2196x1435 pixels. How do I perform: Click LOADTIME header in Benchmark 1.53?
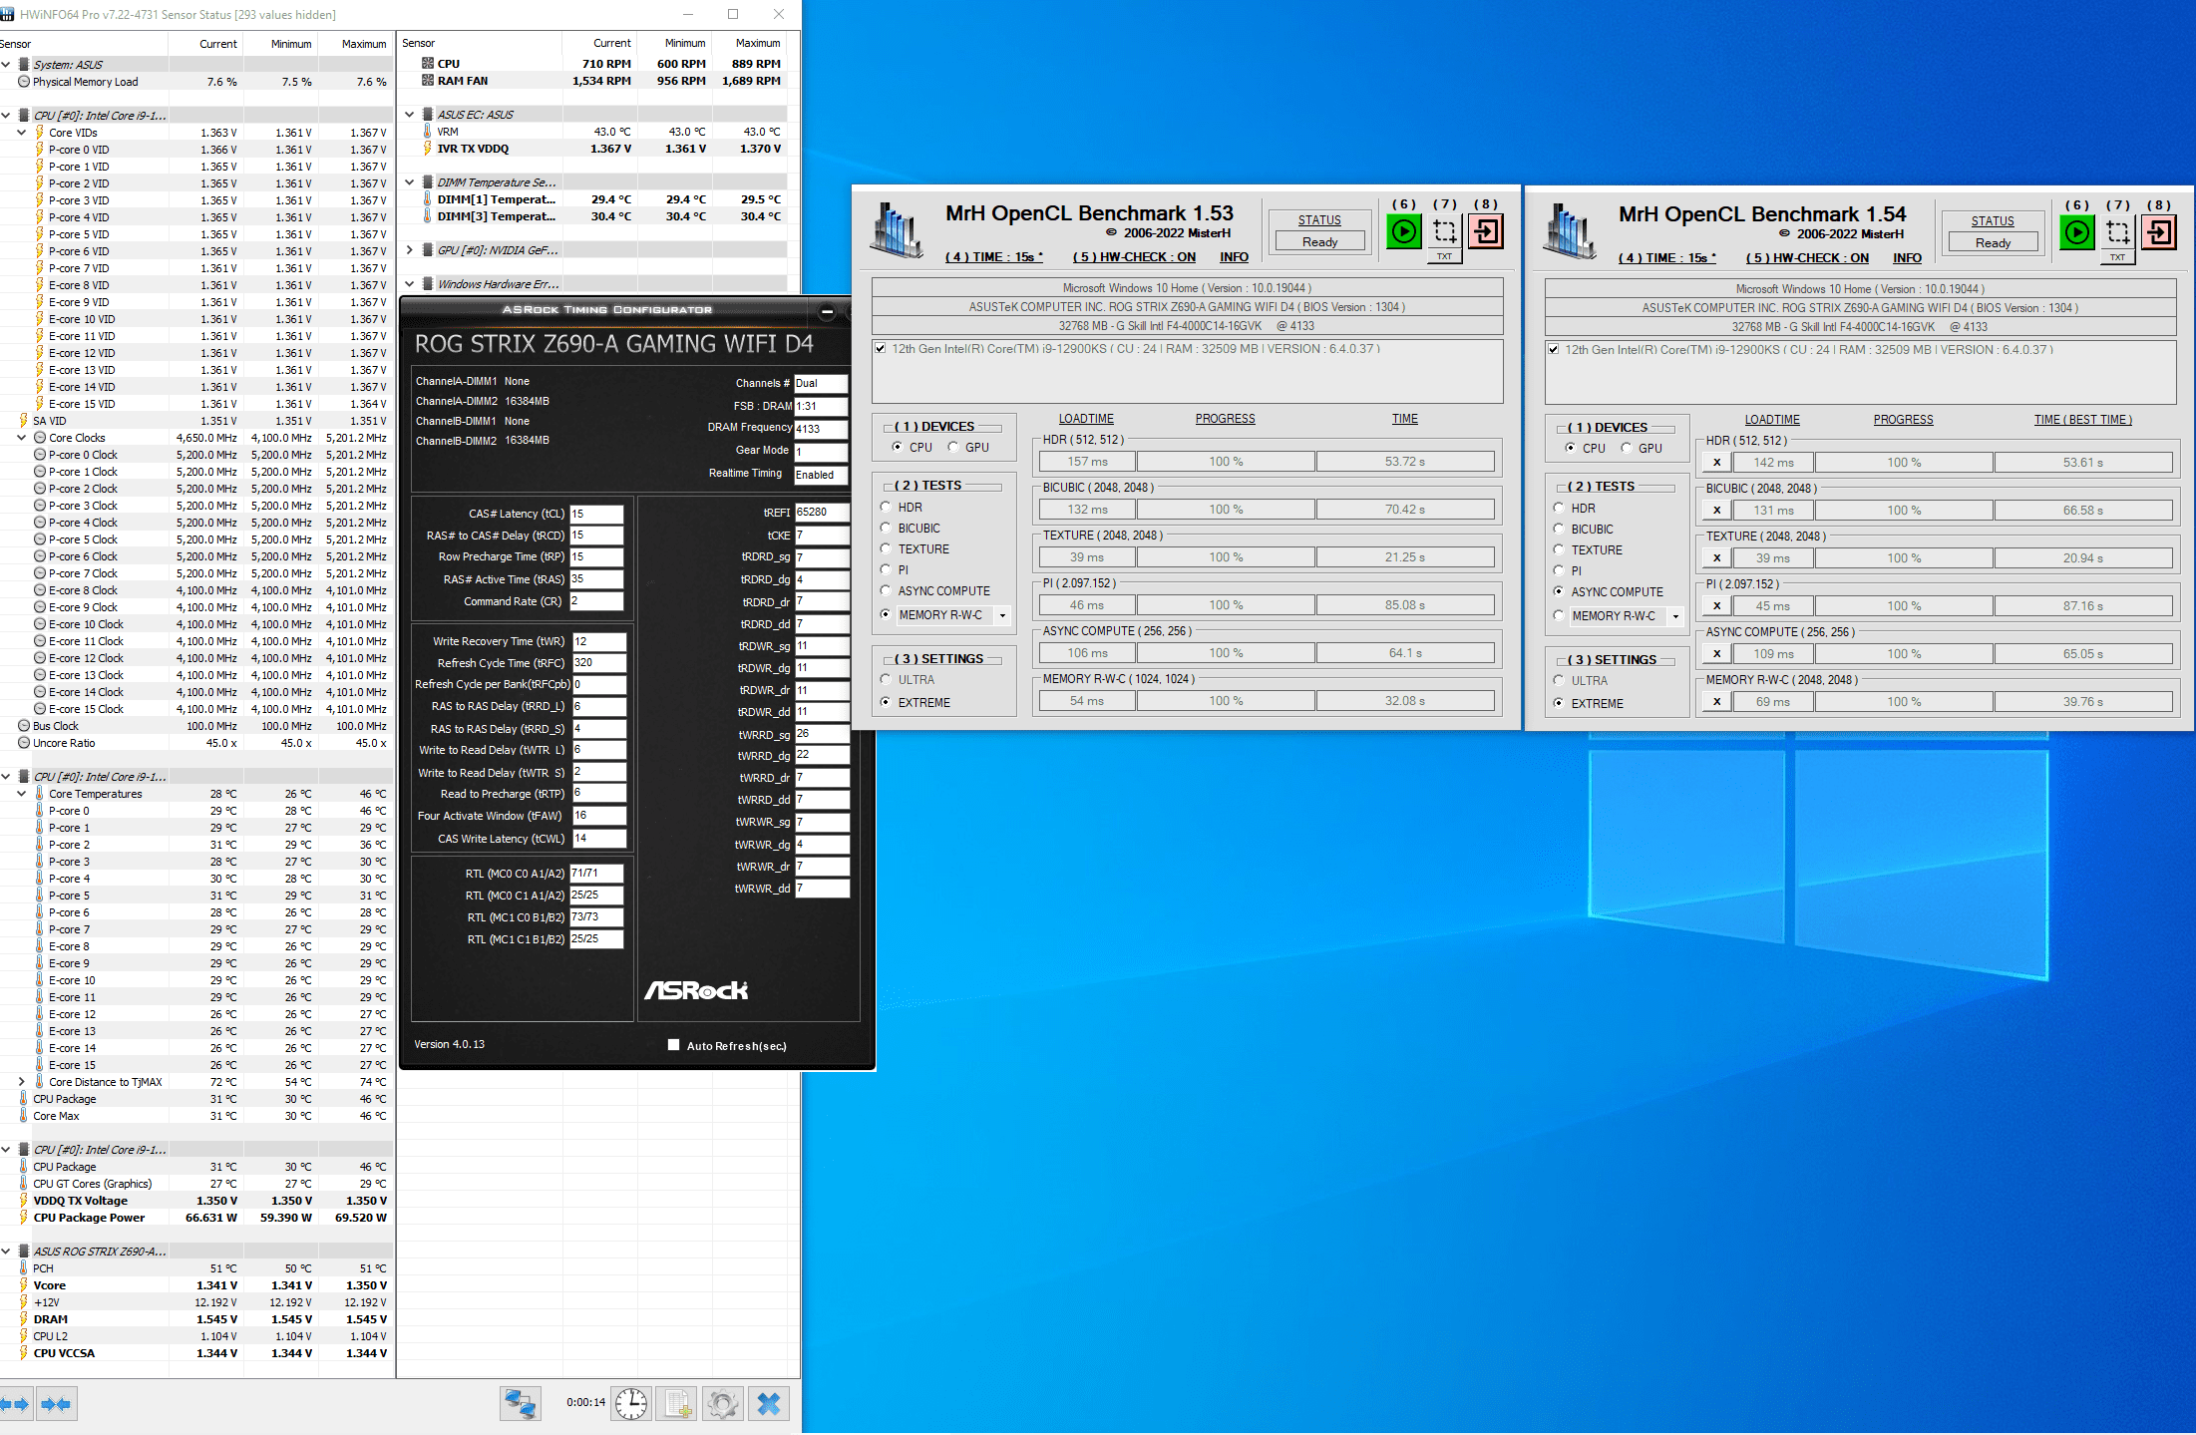click(x=1086, y=419)
